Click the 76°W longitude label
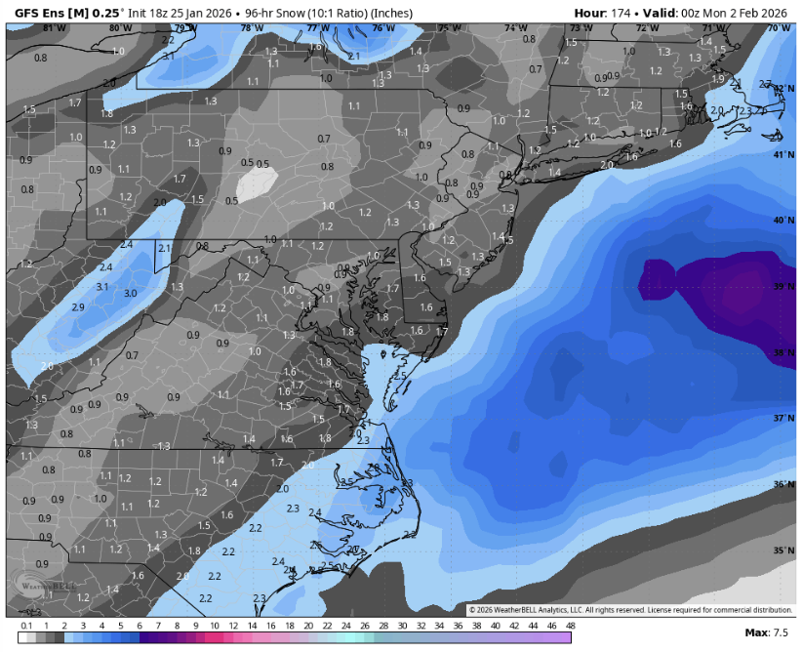This screenshot has width=802, height=652. click(379, 28)
